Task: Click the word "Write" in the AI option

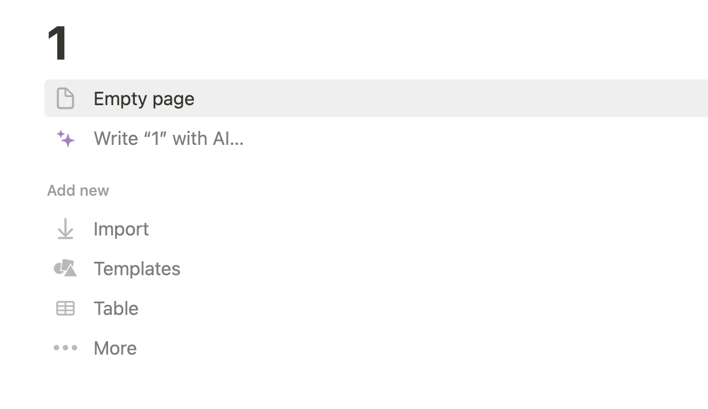Action: coord(116,138)
